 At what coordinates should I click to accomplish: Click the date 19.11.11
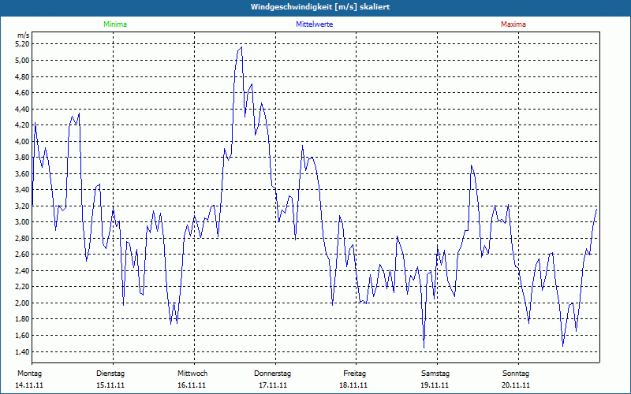coord(435,385)
